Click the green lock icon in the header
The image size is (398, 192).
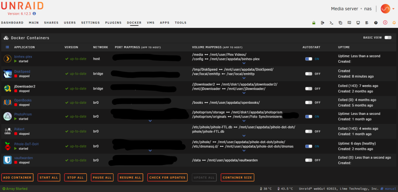(314, 23)
